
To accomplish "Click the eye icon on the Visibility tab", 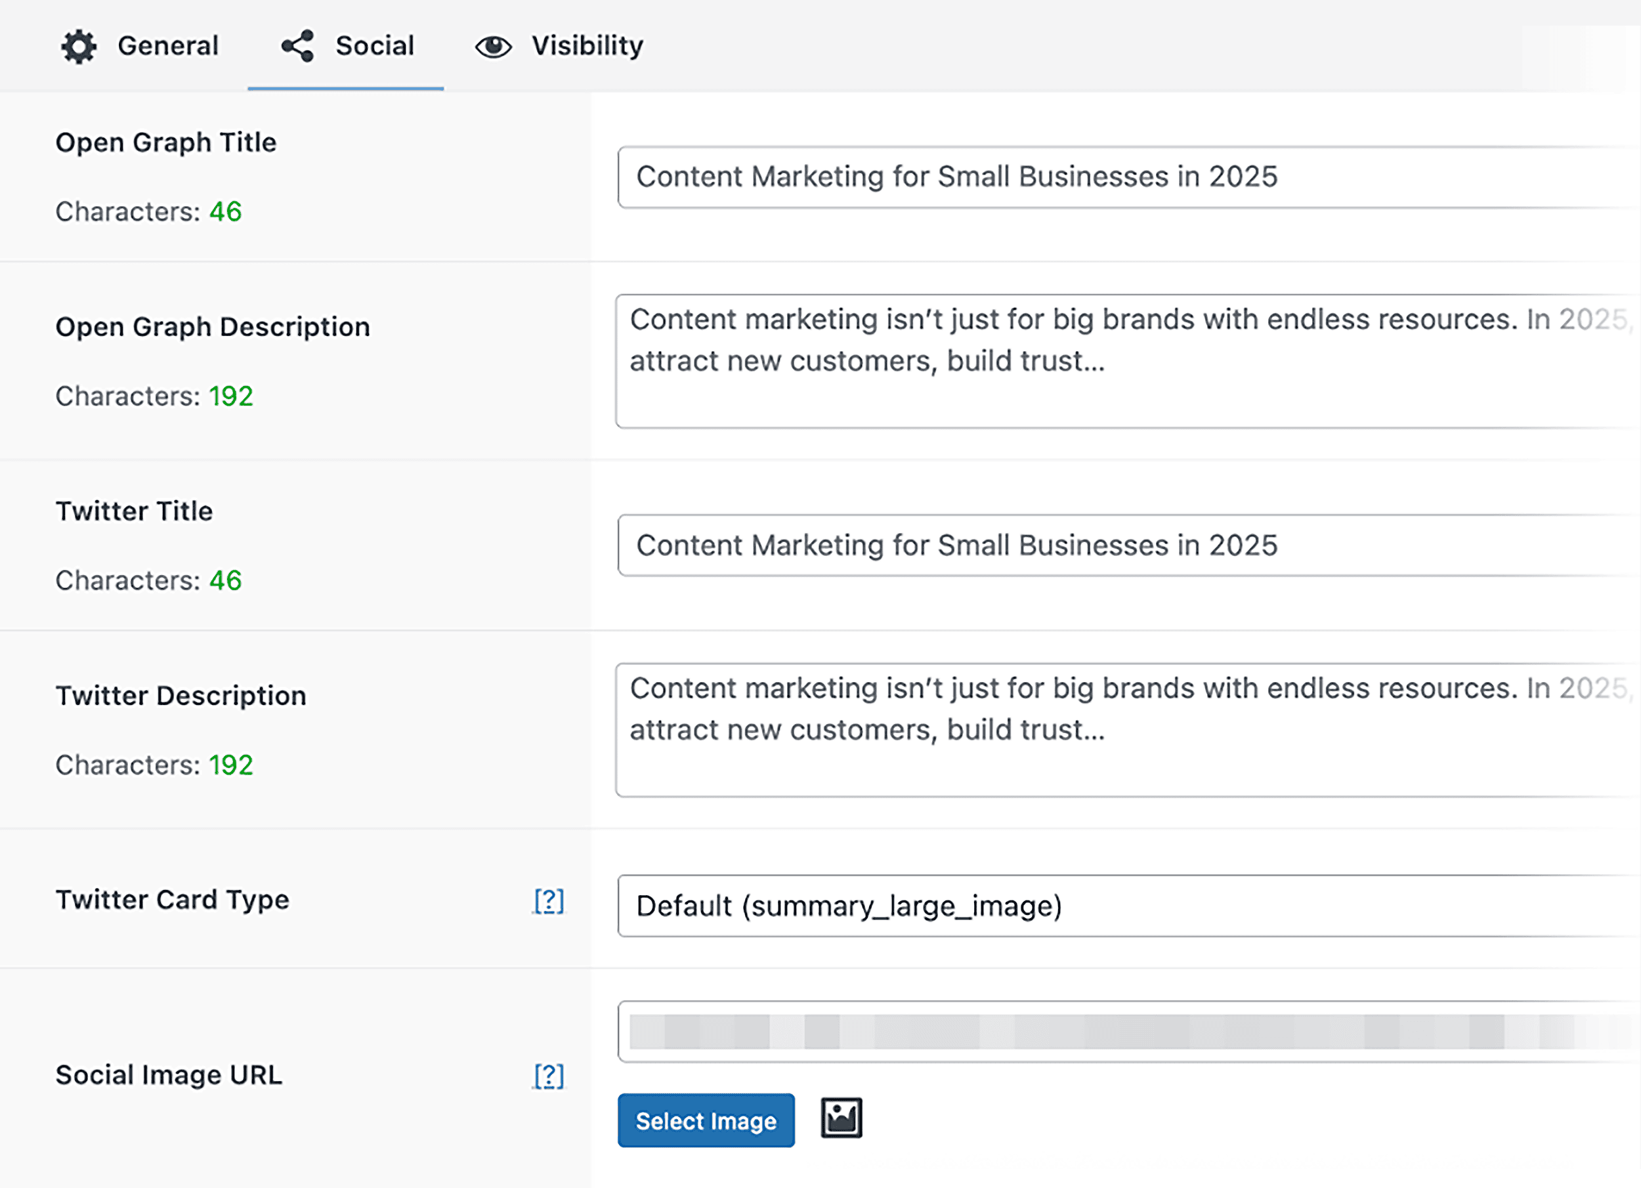I will tap(493, 45).
